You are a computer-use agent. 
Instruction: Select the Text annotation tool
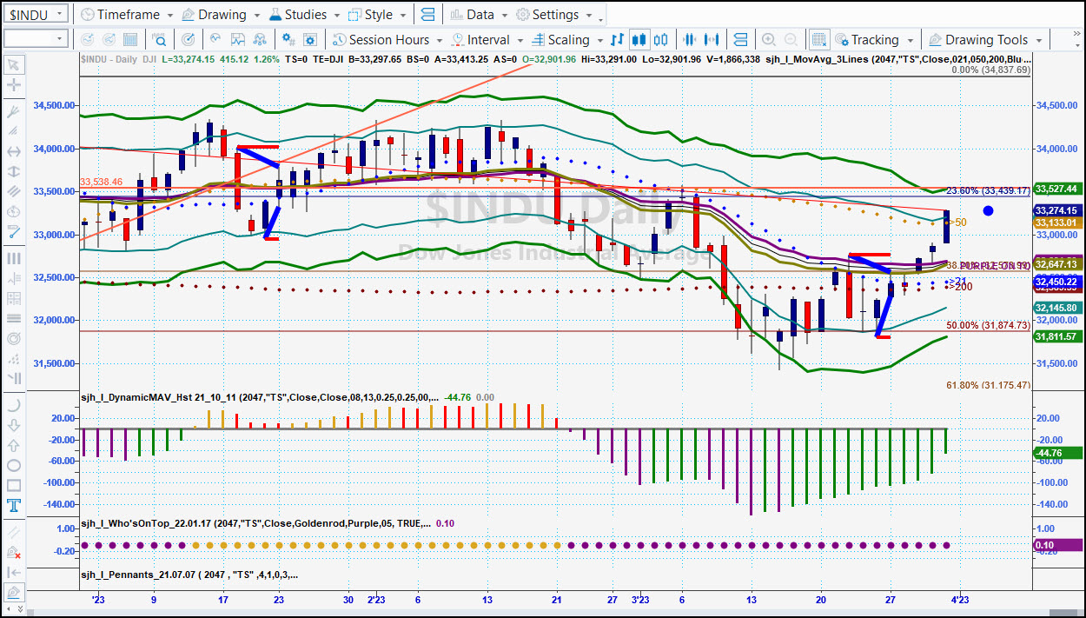[x=13, y=506]
